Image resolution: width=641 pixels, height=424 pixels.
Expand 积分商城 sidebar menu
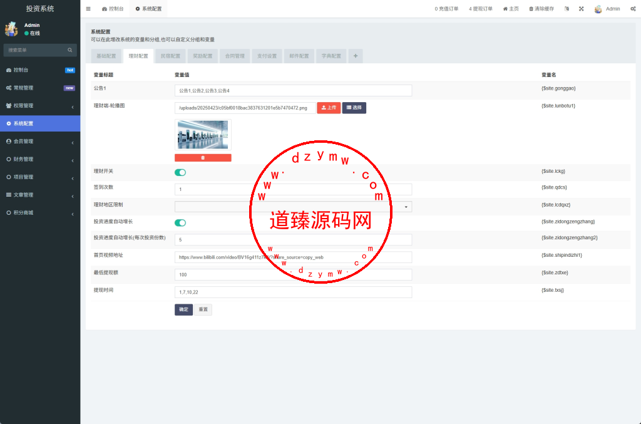tap(40, 212)
